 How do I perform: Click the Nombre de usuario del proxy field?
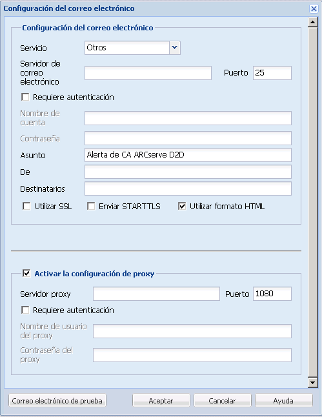pyautogui.click(x=192, y=331)
